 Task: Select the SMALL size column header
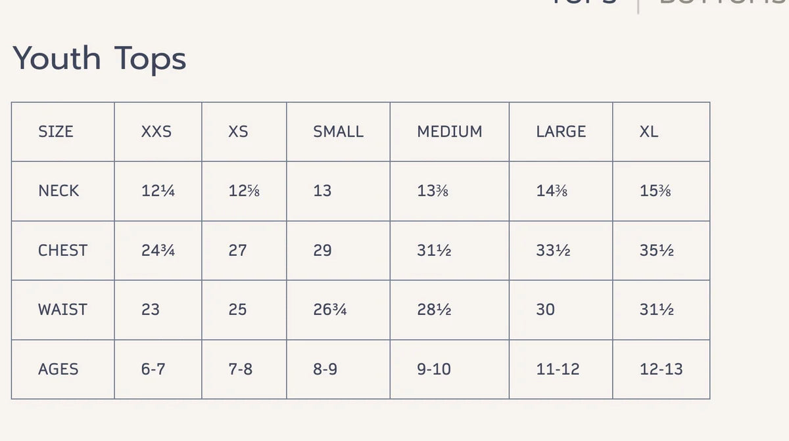tap(338, 131)
